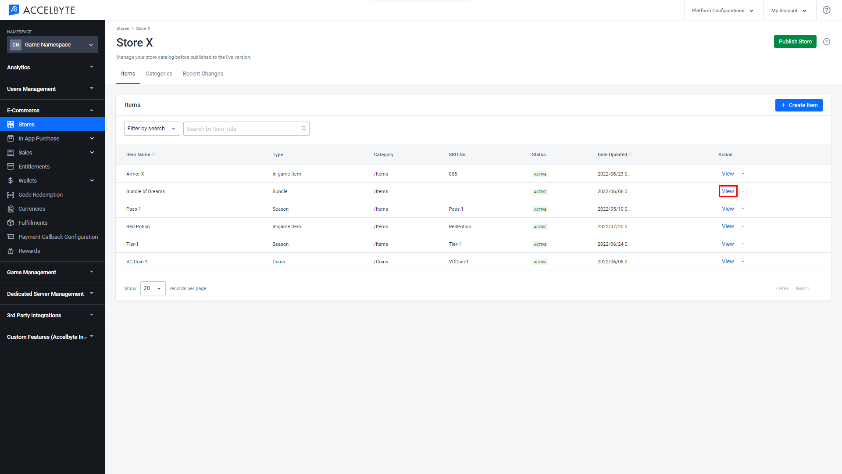Click the RedPotion SKU cell

pyautogui.click(x=460, y=227)
